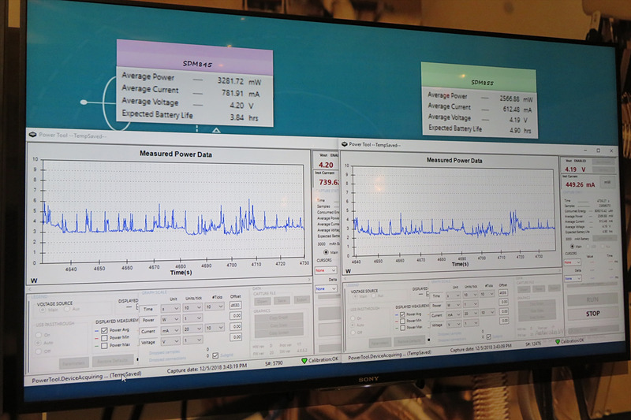
Task: Click the 449.26 mA instantaneous current reading
Action: [x=580, y=184]
